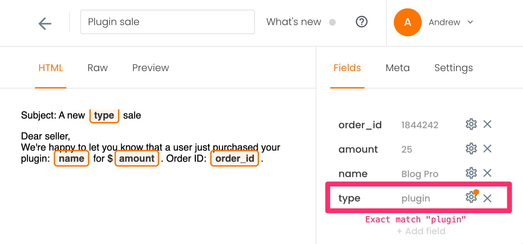Expand the Andrew account dropdown chevron
The image size is (523, 244).
(470, 22)
